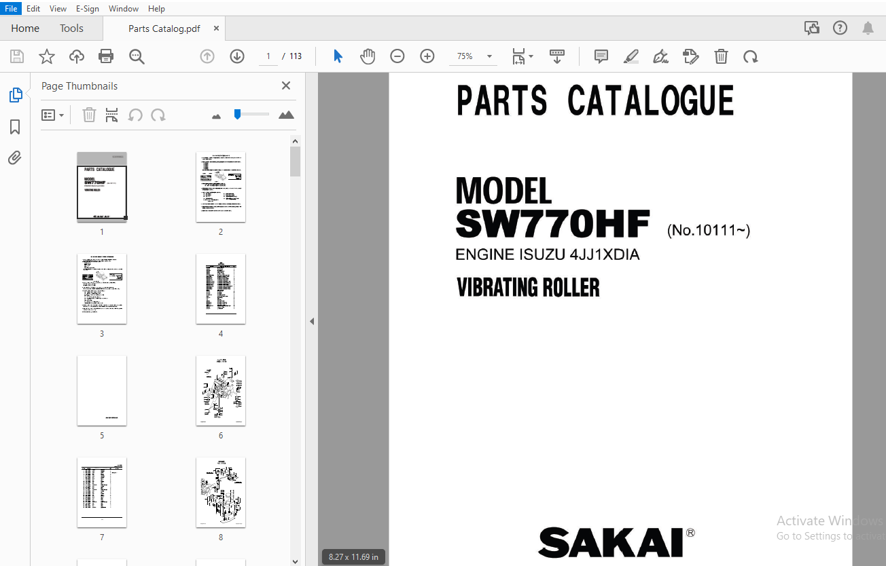This screenshot has width=886, height=566.
Task: Zoom in with plus icon
Action: [x=427, y=56]
